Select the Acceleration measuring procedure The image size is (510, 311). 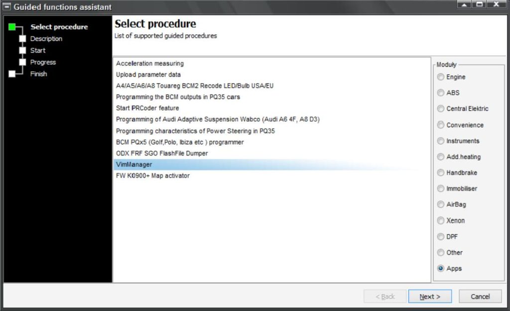tap(149, 64)
